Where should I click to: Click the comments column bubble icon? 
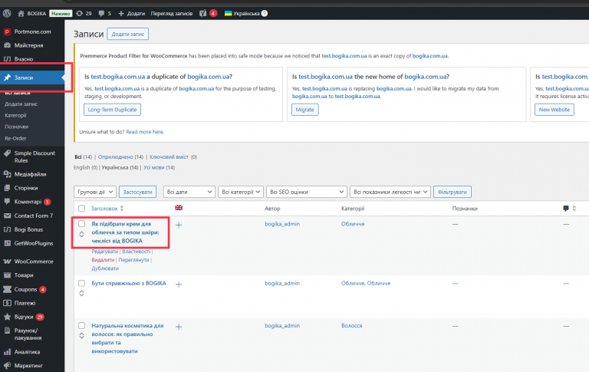tap(566, 209)
